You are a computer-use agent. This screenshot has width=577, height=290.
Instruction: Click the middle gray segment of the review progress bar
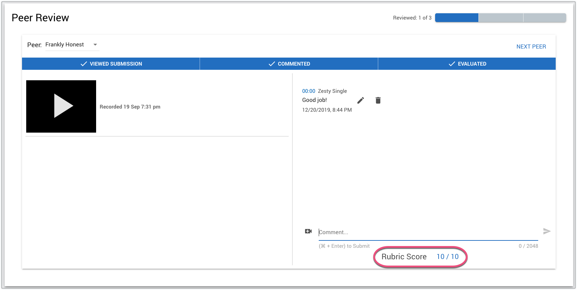(x=500, y=18)
